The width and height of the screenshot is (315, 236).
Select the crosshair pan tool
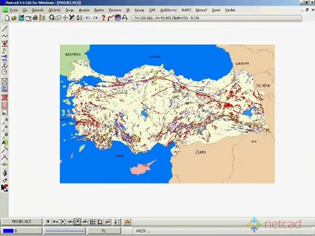[x=65, y=18]
